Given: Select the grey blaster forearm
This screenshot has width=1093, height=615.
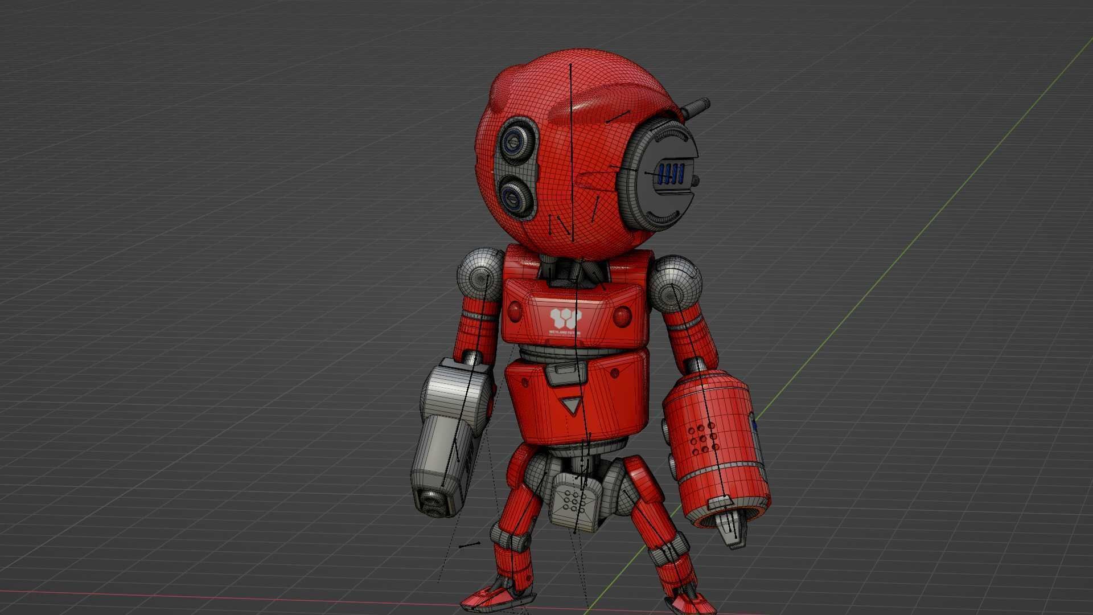Looking at the screenshot, I should coord(451,438).
